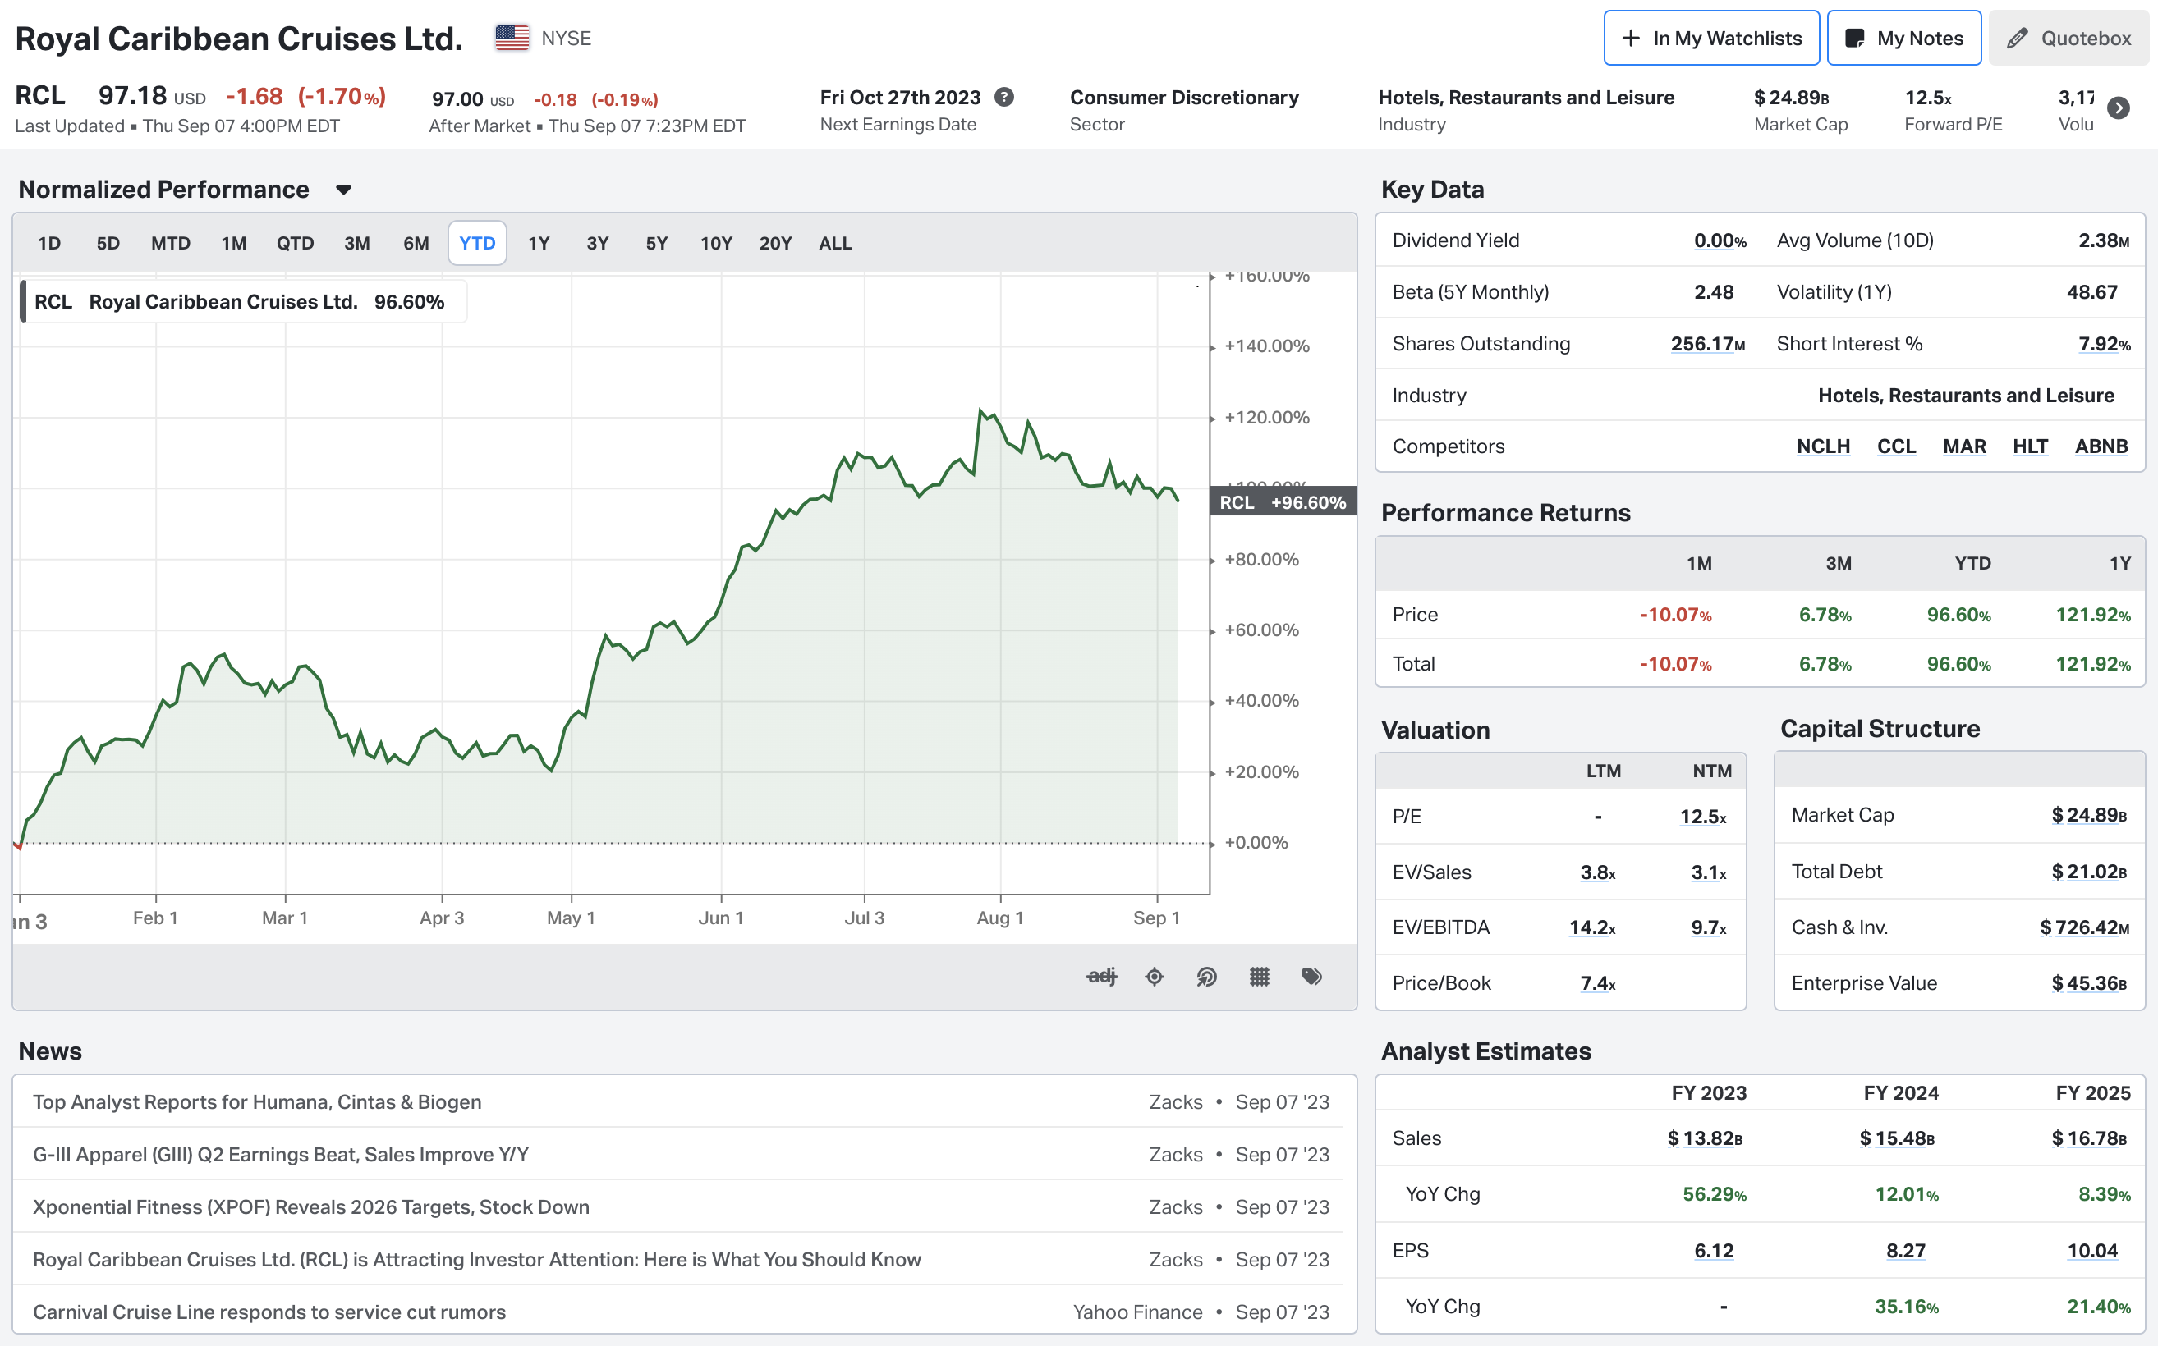The image size is (2158, 1346).
Task: Select the 5Y time range
Action: point(656,243)
